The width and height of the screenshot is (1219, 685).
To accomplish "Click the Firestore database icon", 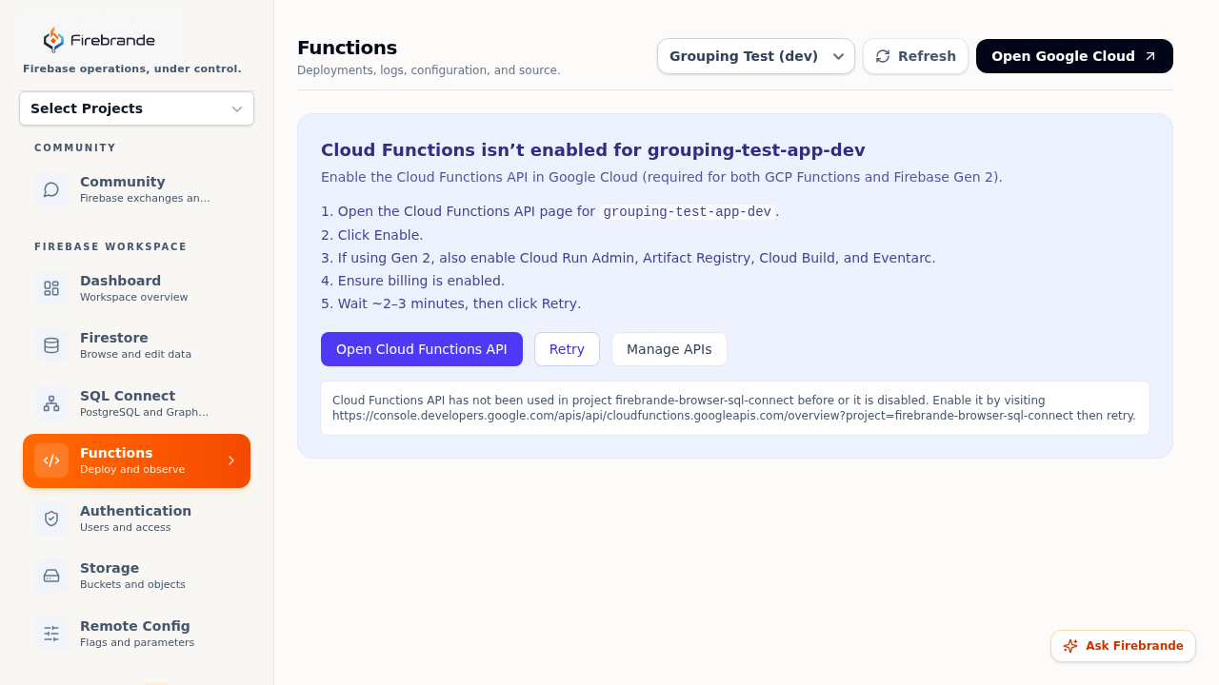I will [51, 345].
